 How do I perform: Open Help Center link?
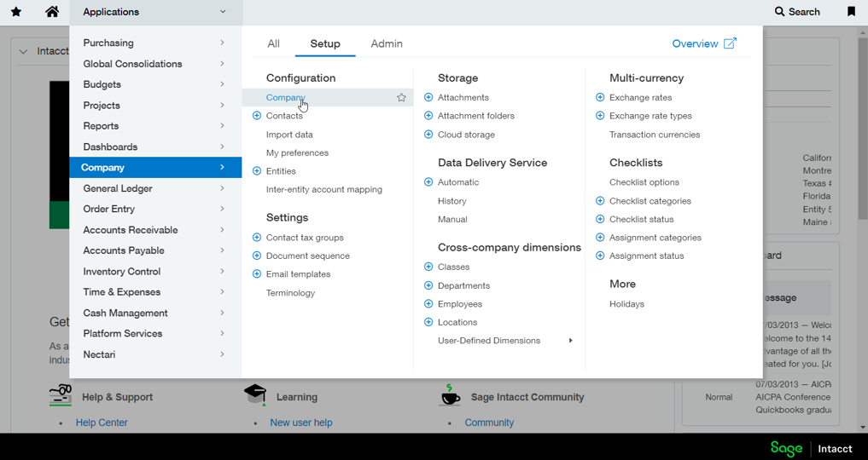point(102,423)
